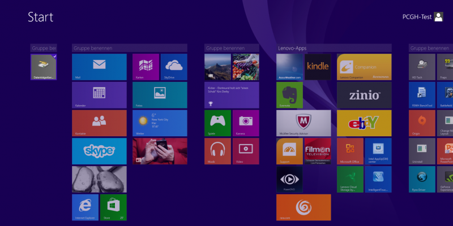Screen dimensions: 453x226
Task: Launch the Internet Explorer tile
Action: [86, 207]
